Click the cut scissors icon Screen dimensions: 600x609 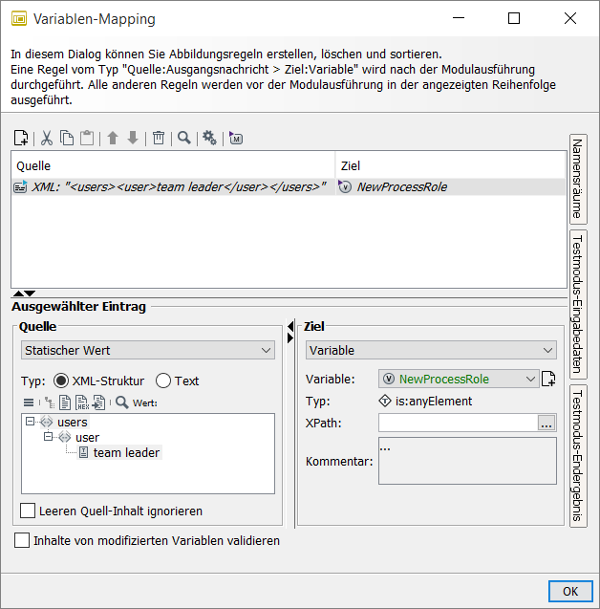click(x=46, y=139)
